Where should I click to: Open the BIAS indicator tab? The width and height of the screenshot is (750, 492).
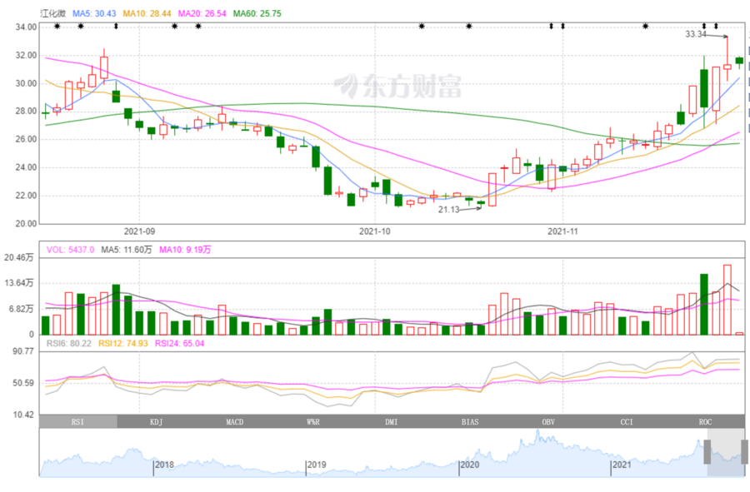coord(470,421)
